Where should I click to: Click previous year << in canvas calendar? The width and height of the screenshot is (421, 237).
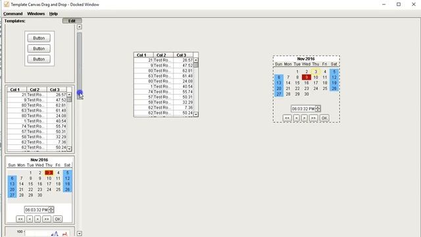point(287,118)
